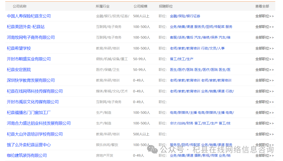Screen dimensions: 283x161
Task: Open 金融/保险/银行证券 position link
Action: (x=185, y=16)
